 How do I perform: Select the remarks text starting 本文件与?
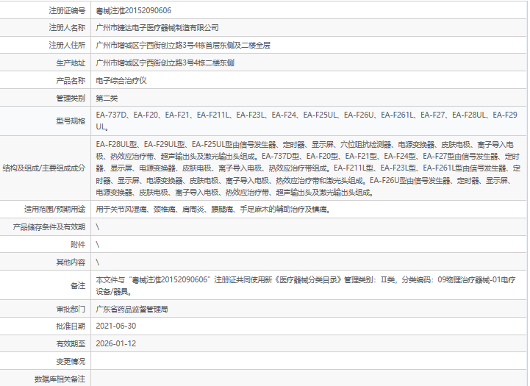click(x=306, y=285)
